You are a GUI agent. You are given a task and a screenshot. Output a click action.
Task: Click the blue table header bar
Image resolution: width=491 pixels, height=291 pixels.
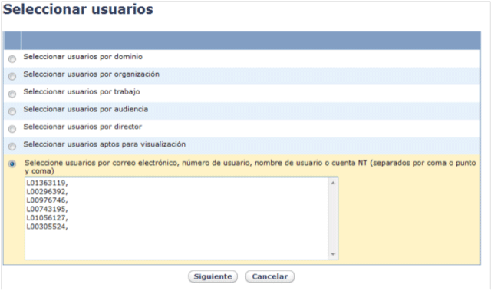tap(242, 41)
